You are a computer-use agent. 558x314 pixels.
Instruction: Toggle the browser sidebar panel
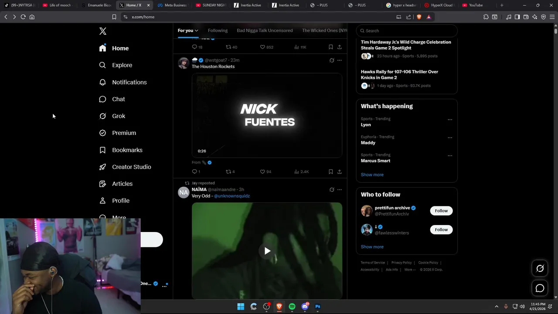coord(517,17)
